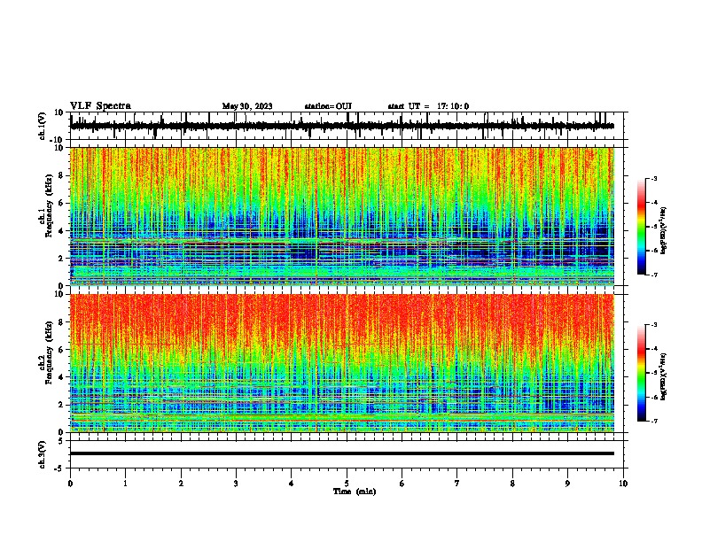Click the 'VLF Spectra' title text
702x542 pixels.
pos(100,106)
